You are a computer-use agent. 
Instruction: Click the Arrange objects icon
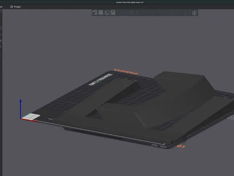coord(113,12)
